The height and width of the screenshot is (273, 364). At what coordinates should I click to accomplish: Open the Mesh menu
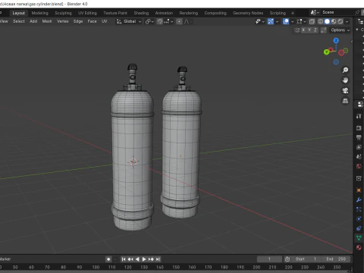[x=47, y=21]
